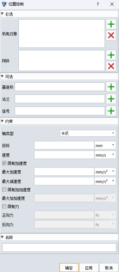Focus the 名称 text field

click(x=59, y=248)
